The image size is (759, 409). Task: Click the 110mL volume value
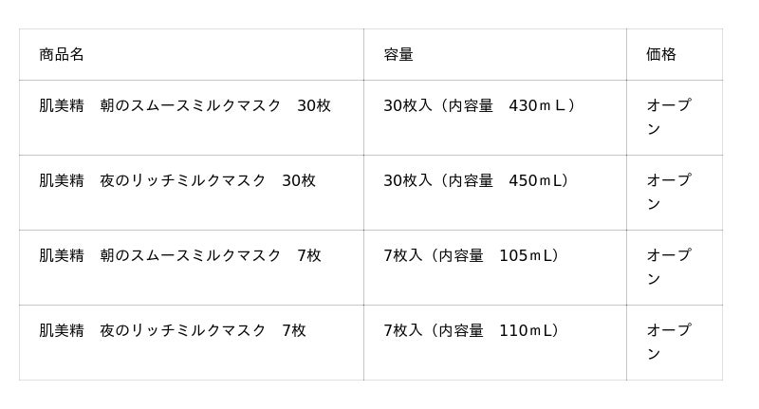coord(525,330)
